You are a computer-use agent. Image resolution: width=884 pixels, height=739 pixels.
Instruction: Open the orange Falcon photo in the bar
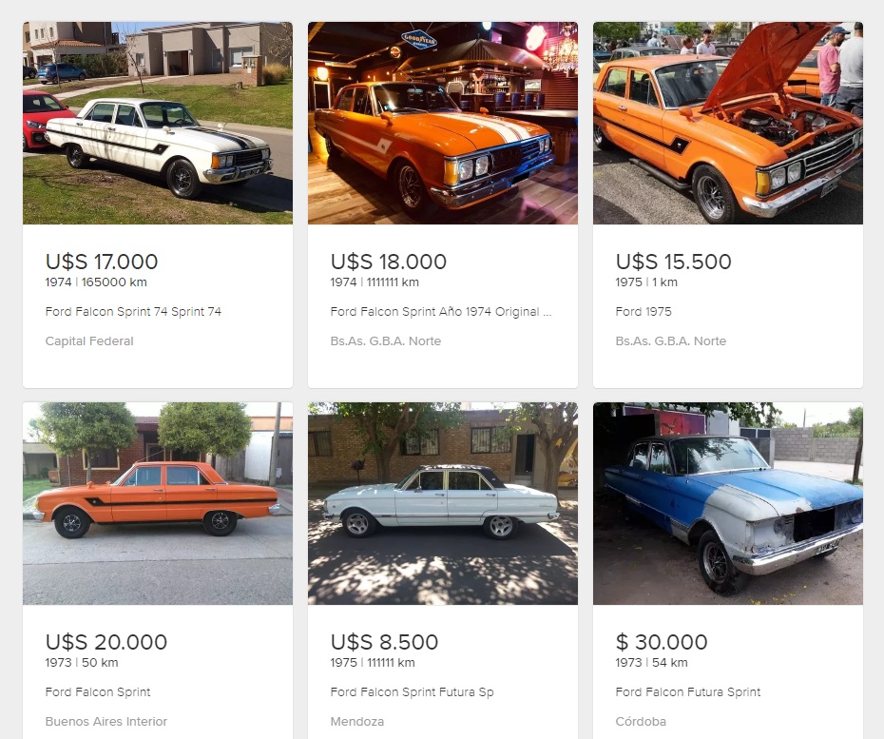click(x=443, y=123)
